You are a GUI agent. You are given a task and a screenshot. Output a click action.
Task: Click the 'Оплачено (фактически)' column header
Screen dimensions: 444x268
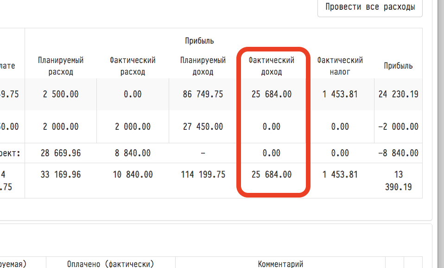pos(110,264)
